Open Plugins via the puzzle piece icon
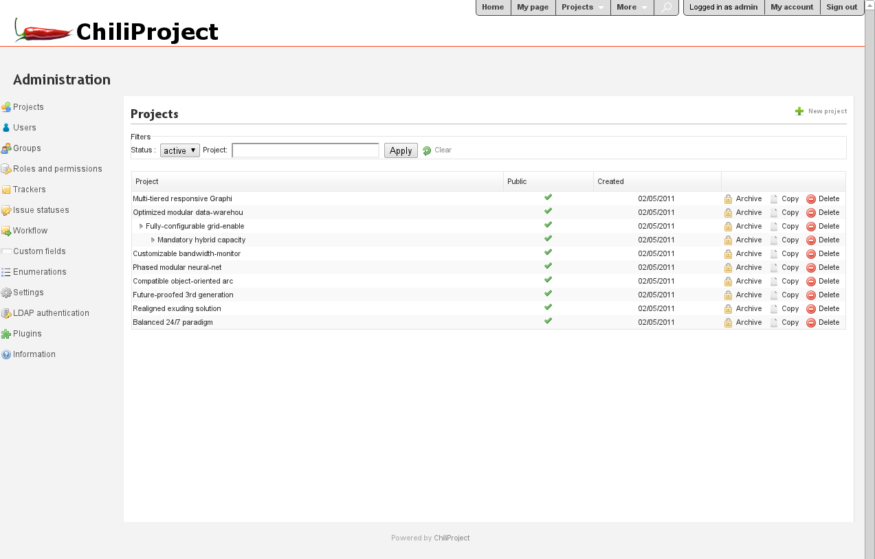This screenshot has height=559, width=875. 6,334
